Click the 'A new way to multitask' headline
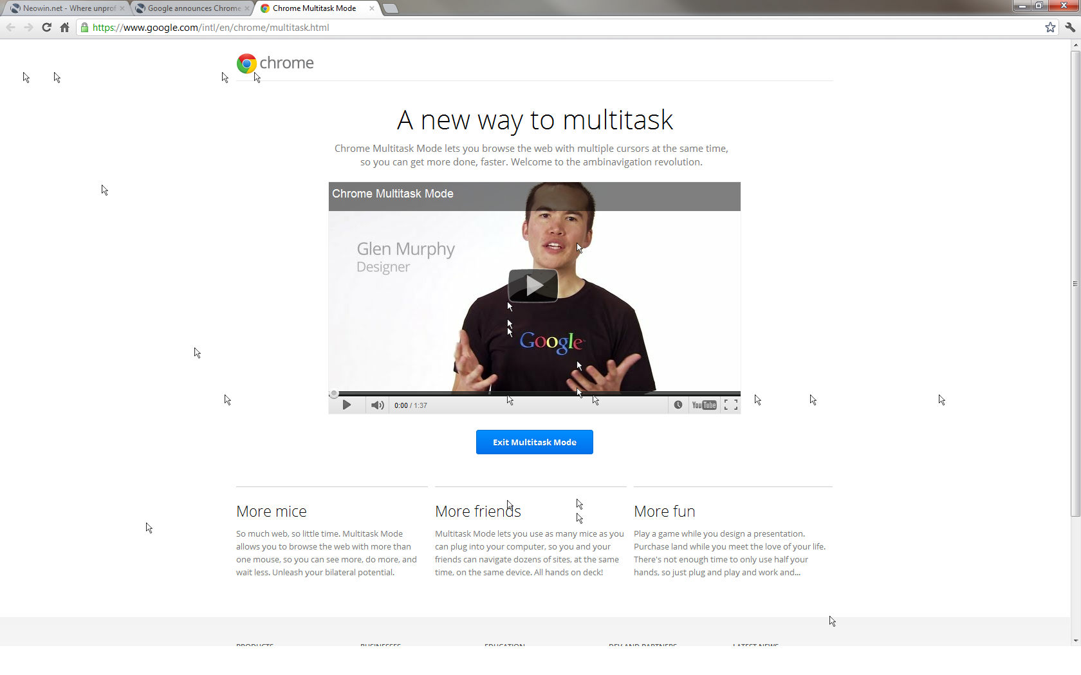This screenshot has width=1081, height=675. pyautogui.click(x=535, y=120)
